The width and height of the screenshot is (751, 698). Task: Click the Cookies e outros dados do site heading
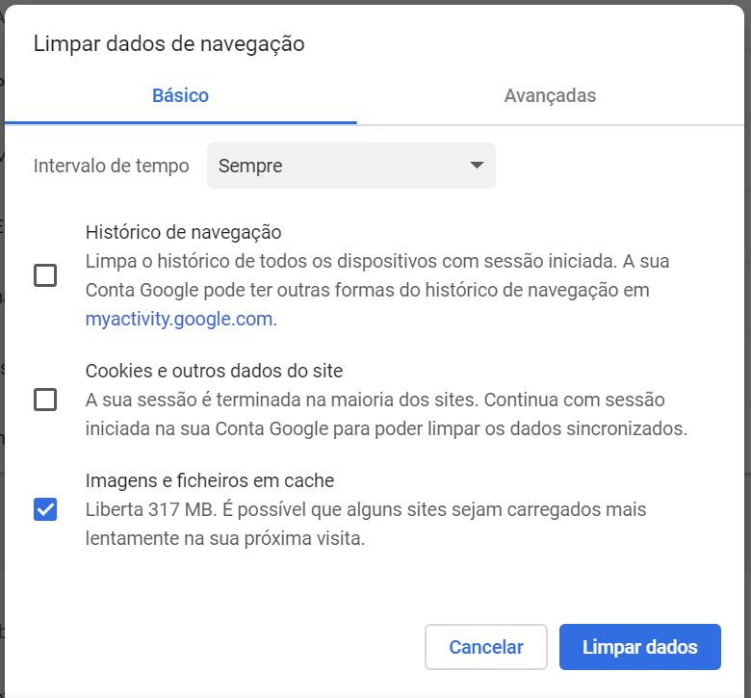(x=214, y=371)
